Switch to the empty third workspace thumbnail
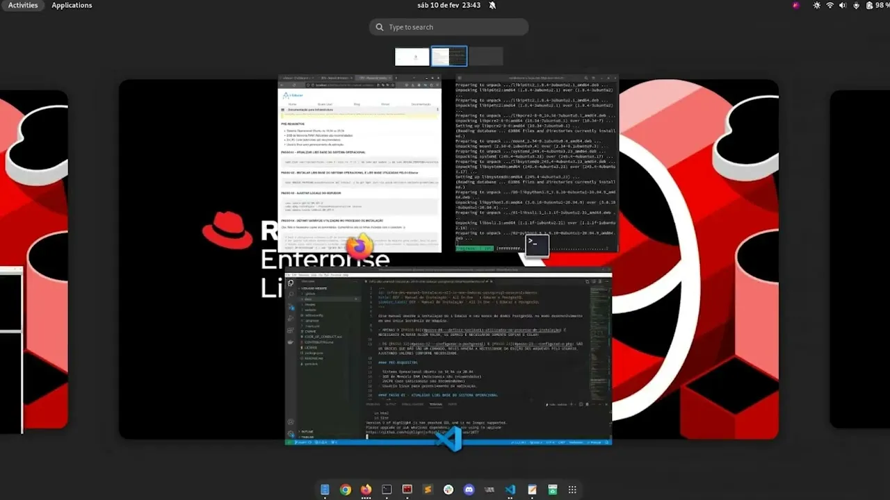The image size is (890, 500). [x=486, y=56]
